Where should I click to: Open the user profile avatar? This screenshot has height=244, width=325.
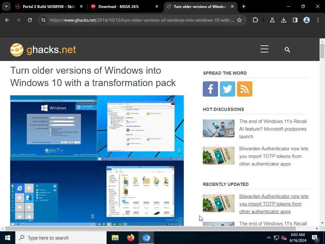point(306,20)
